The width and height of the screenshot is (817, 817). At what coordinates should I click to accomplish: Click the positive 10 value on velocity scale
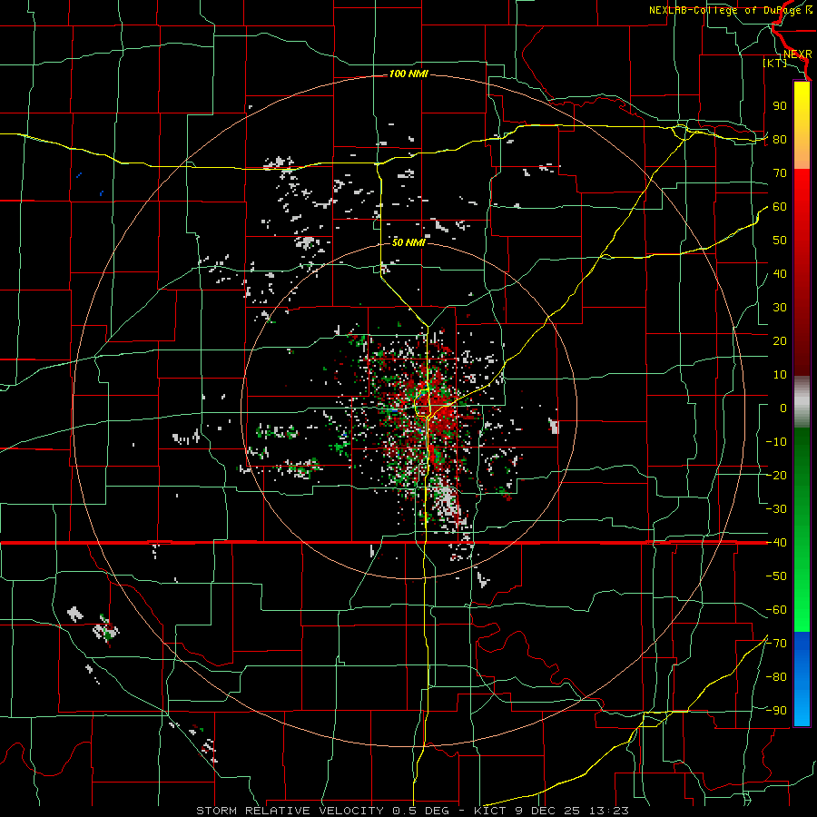[x=780, y=375]
